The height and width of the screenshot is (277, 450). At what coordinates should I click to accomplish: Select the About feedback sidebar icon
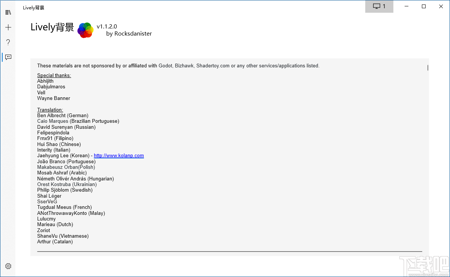click(x=8, y=57)
